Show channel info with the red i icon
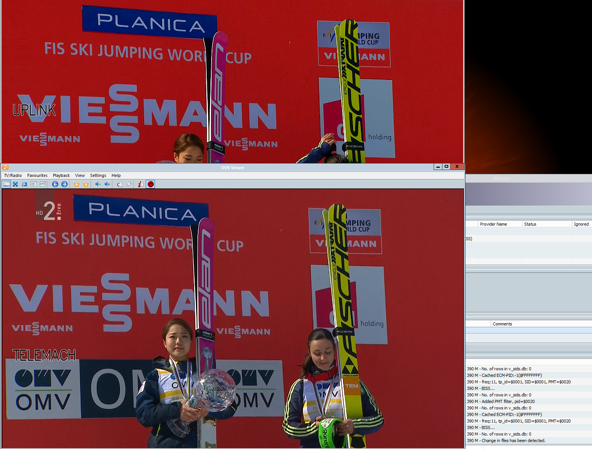 coord(141,184)
